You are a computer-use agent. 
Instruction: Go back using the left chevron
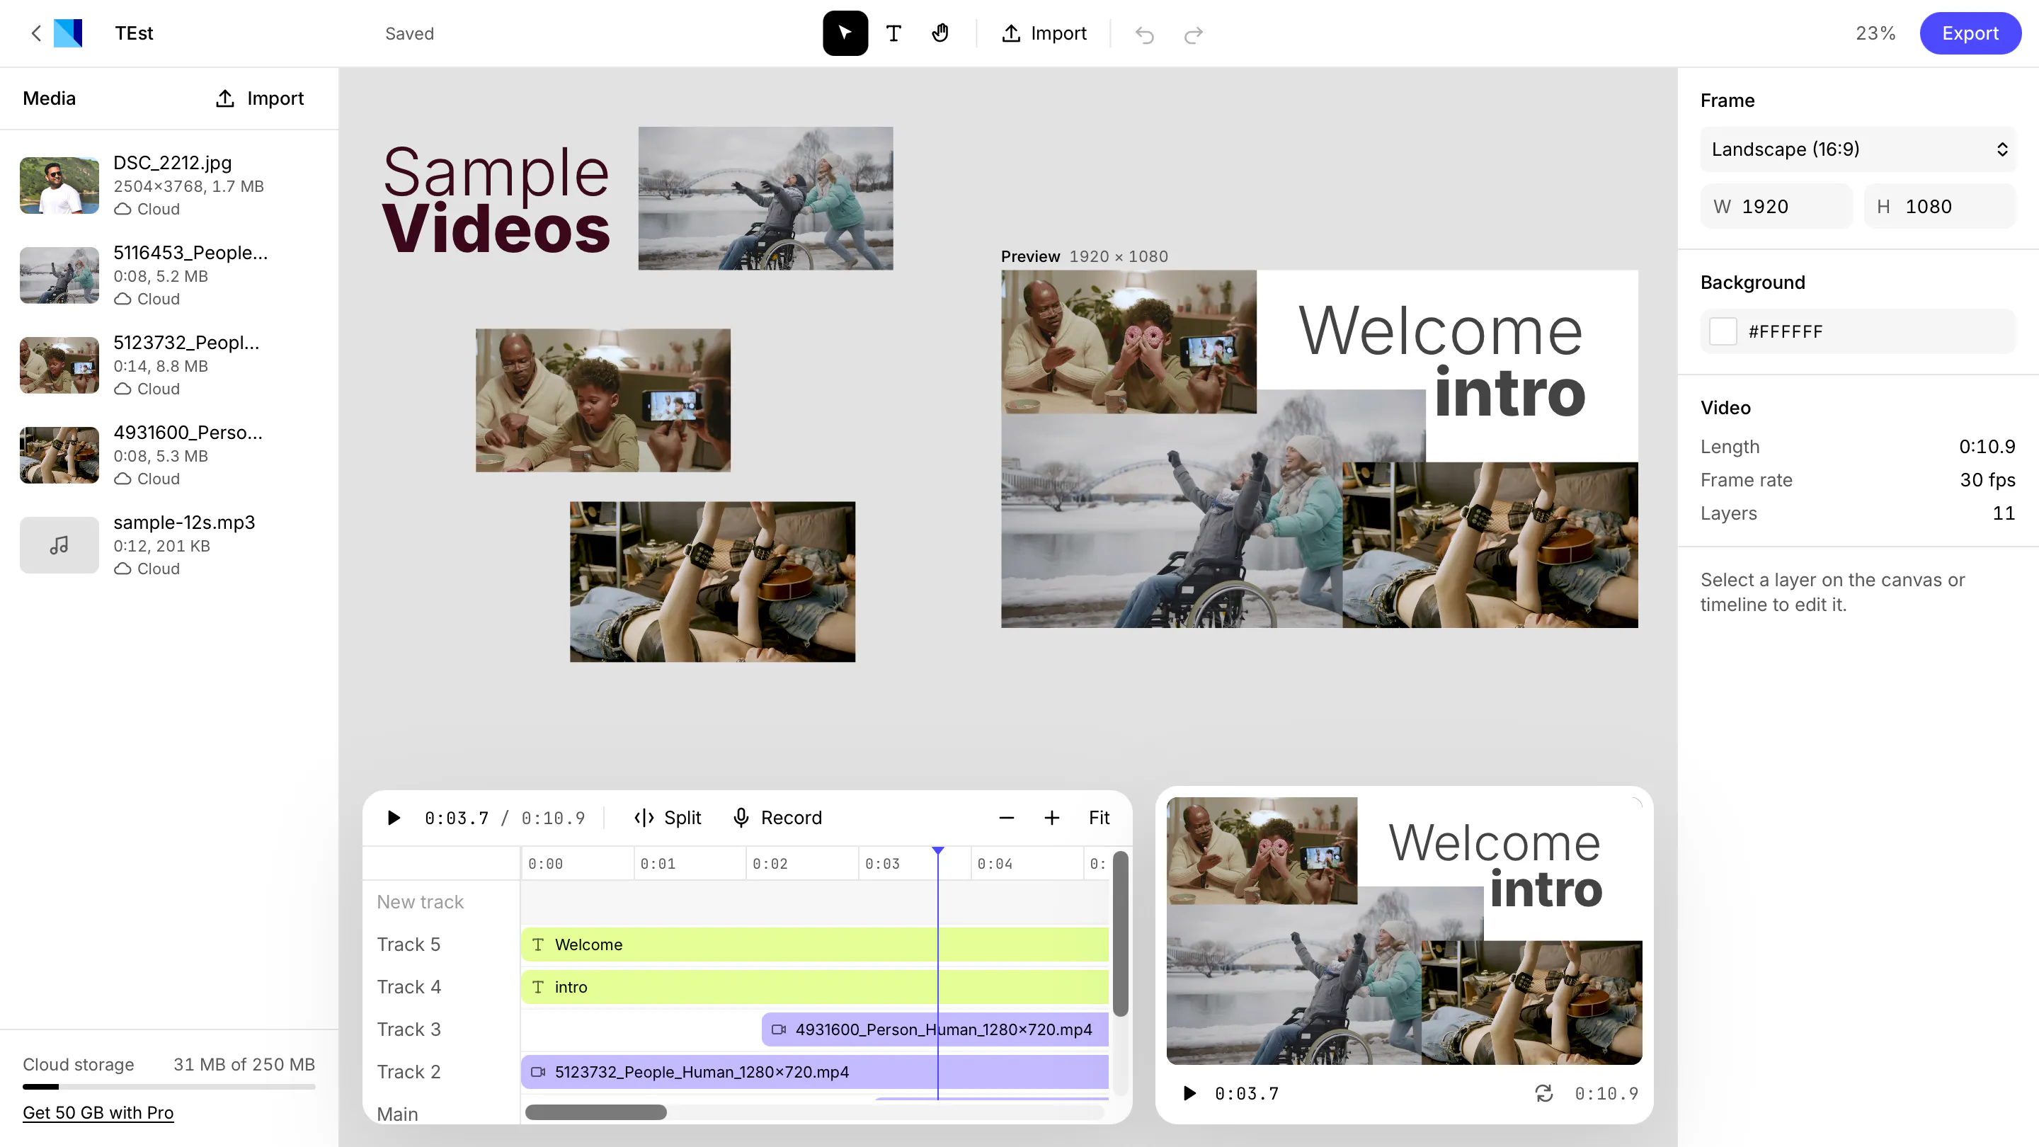[35, 33]
